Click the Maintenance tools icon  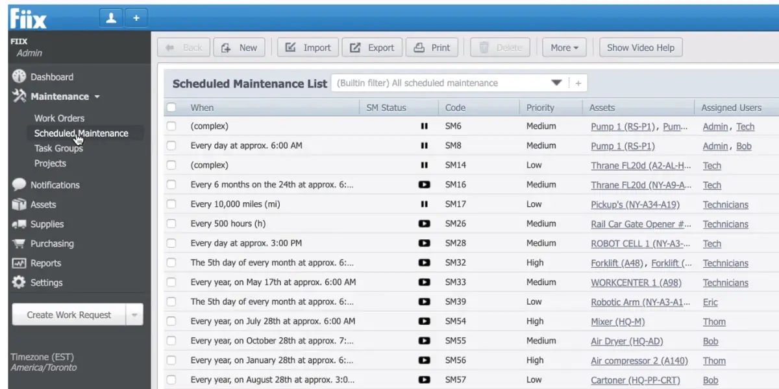pos(19,97)
